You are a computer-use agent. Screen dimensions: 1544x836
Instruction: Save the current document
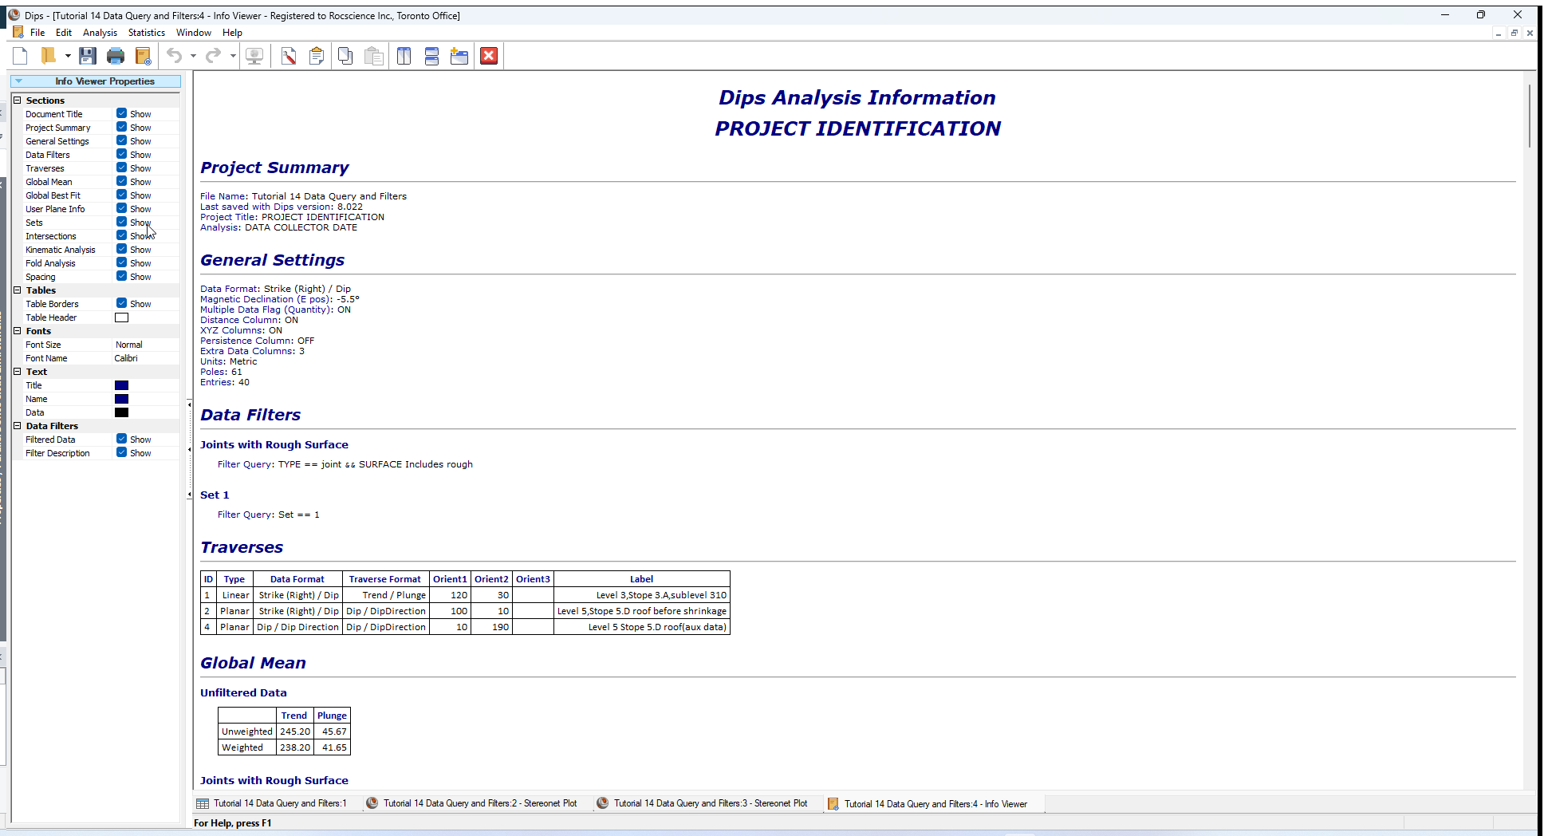coord(88,56)
